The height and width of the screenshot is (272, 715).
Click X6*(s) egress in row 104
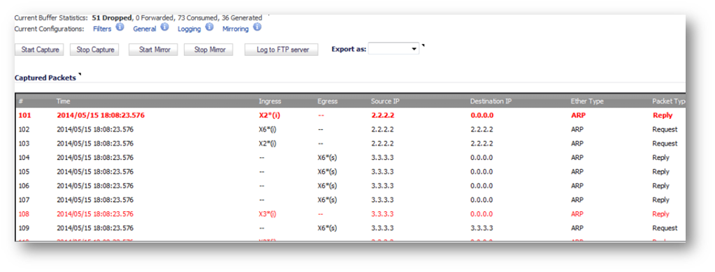[327, 158]
